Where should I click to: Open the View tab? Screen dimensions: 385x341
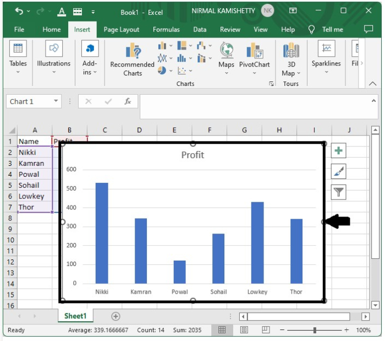(261, 30)
